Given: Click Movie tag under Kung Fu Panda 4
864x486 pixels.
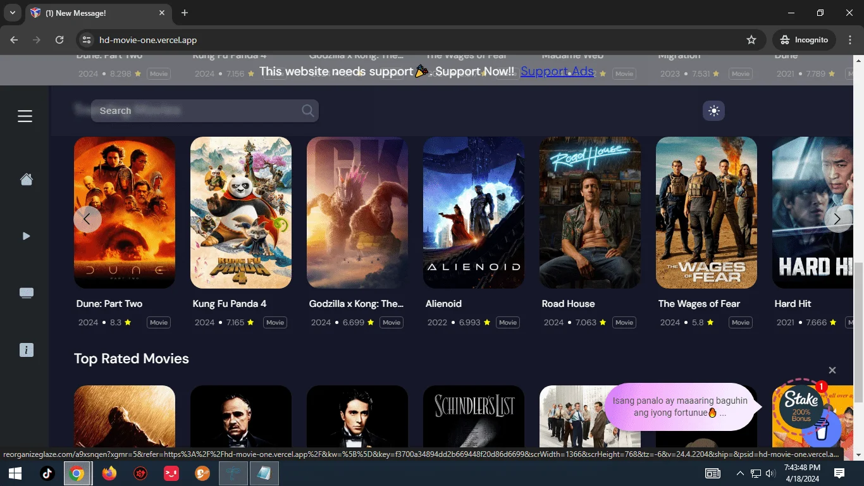Looking at the screenshot, I should pos(275,323).
